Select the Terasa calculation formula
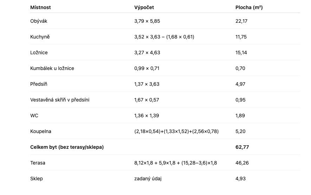This screenshot has width=311, height=195. point(175,163)
